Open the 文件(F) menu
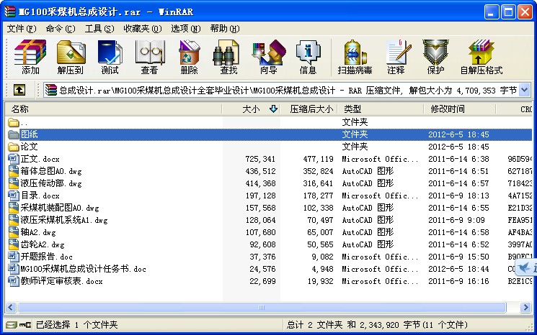 [x=21, y=28]
